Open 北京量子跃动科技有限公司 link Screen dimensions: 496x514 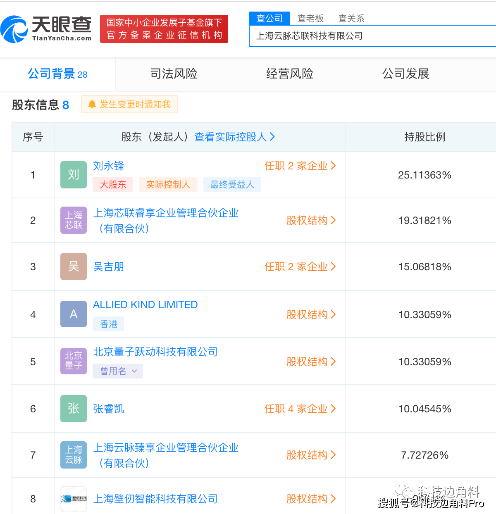coord(155,352)
